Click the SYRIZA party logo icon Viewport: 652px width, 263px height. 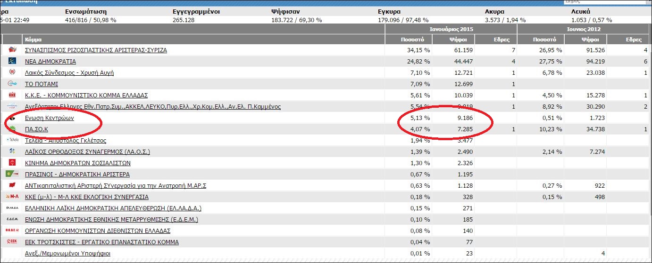(x=12, y=50)
